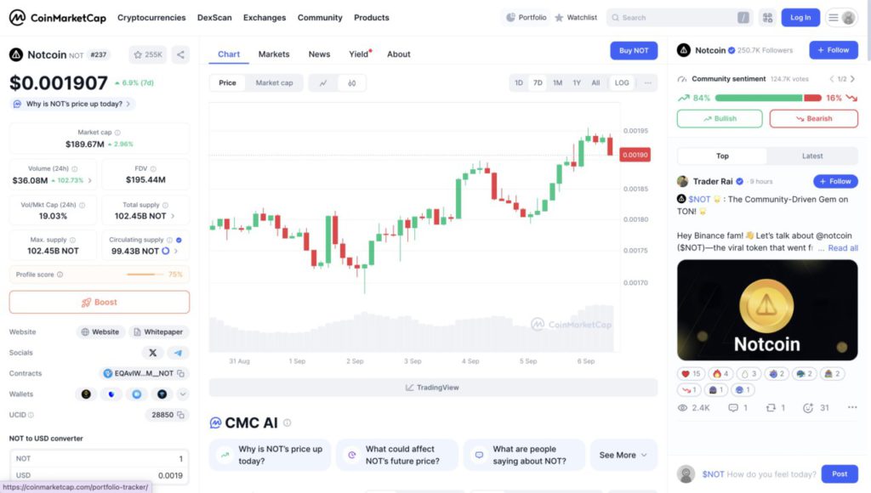Select the 1D chart timeframe
The image size is (871, 493).
pyautogui.click(x=519, y=83)
